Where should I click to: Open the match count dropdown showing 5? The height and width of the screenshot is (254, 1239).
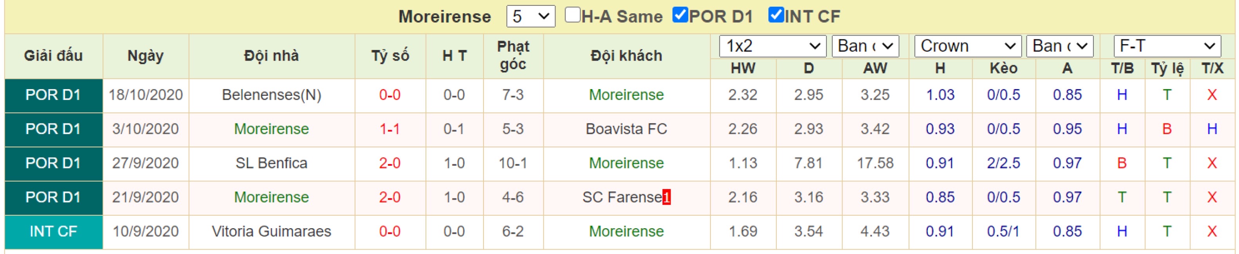click(530, 17)
